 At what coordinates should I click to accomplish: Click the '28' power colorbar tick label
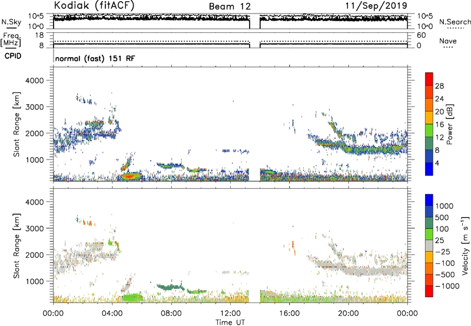point(439,86)
